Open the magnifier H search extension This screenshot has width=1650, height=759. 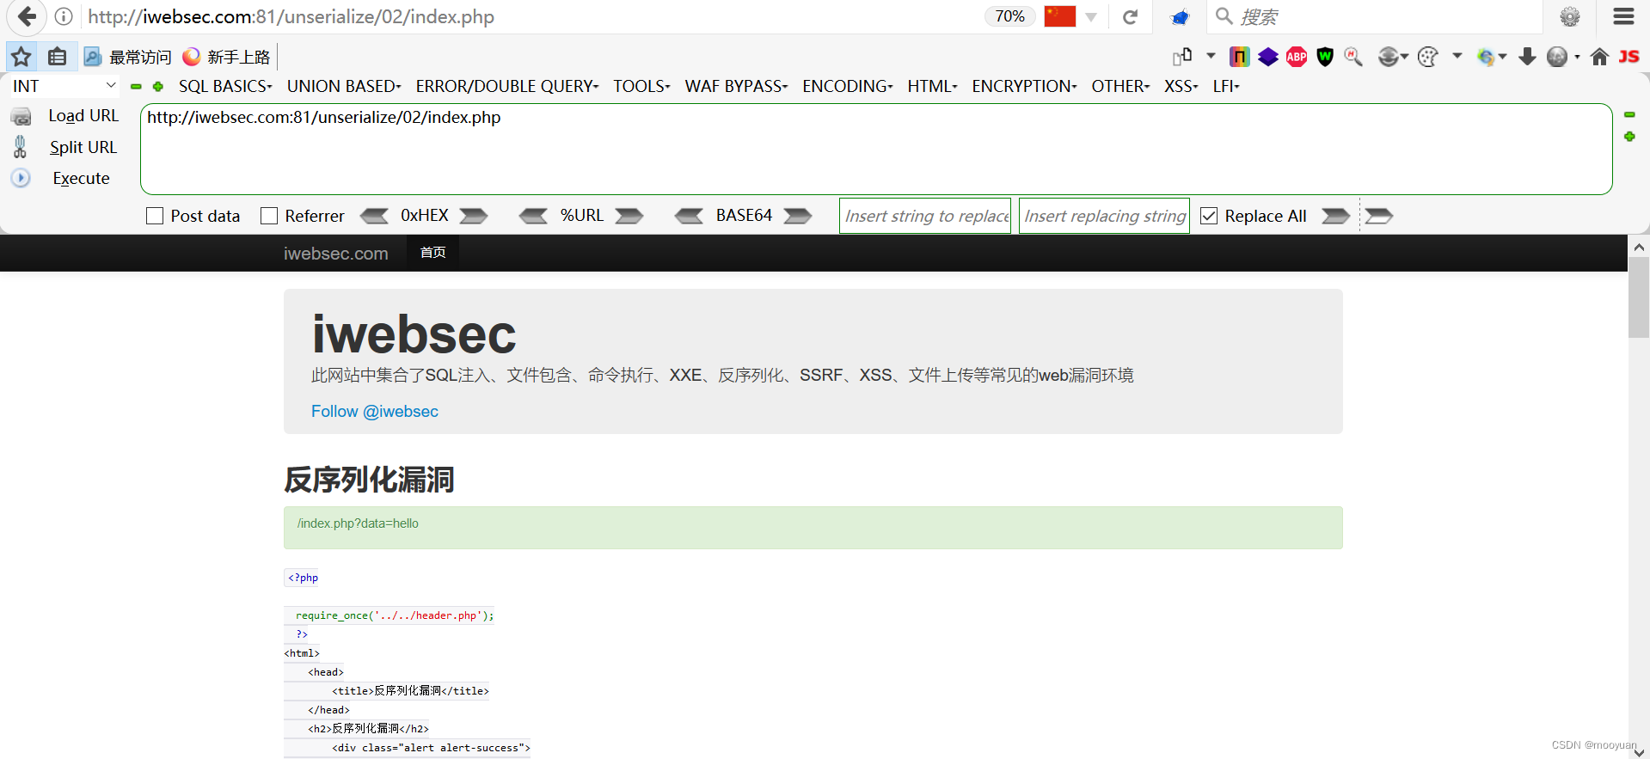tap(1353, 57)
